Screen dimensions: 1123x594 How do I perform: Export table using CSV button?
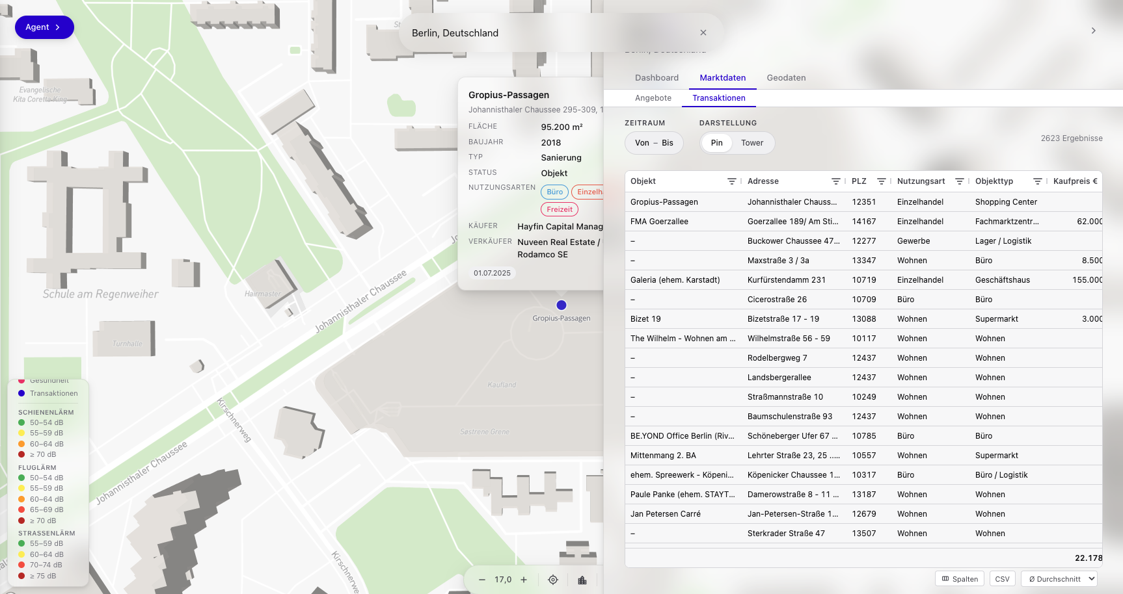coord(1002,579)
